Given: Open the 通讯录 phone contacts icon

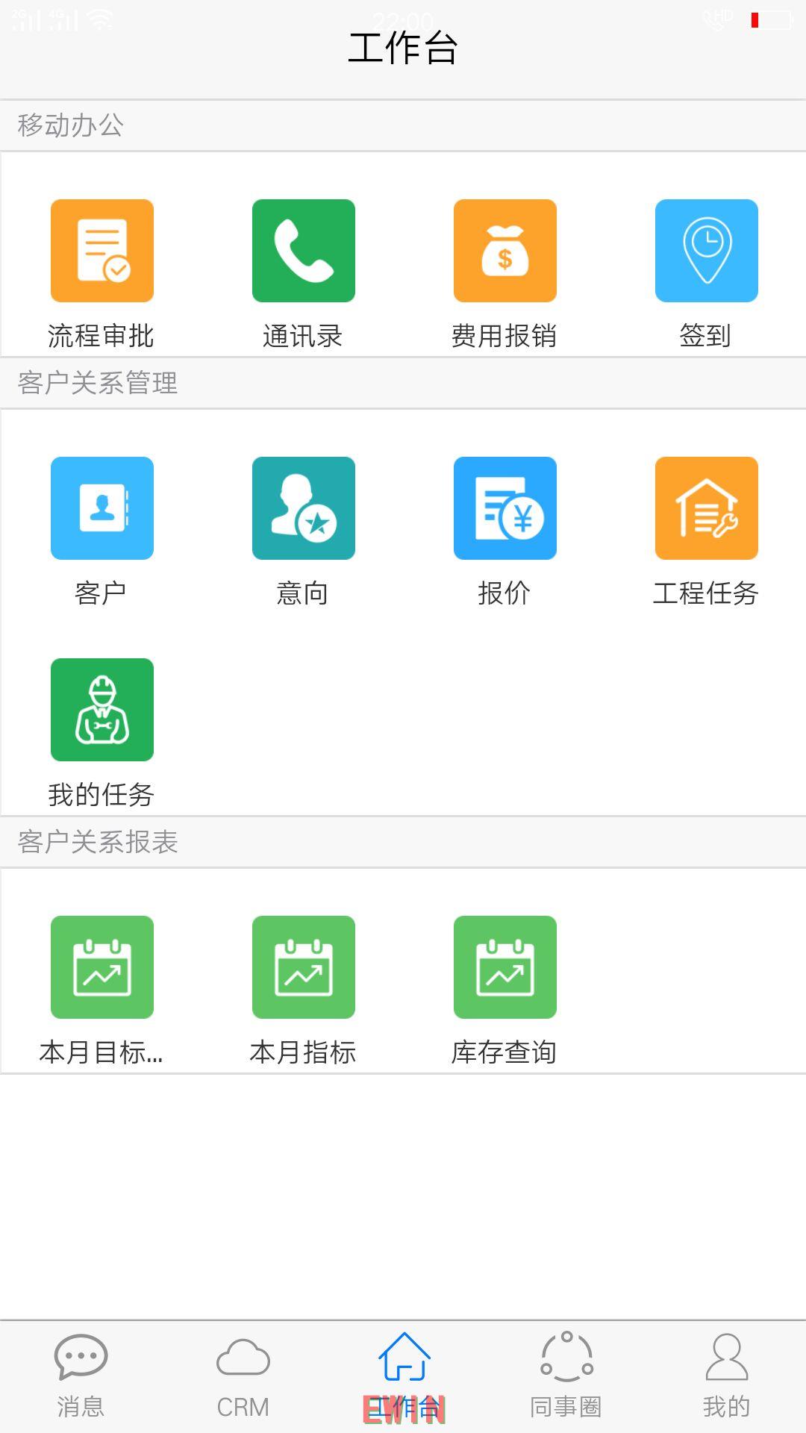Looking at the screenshot, I should [x=304, y=251].
